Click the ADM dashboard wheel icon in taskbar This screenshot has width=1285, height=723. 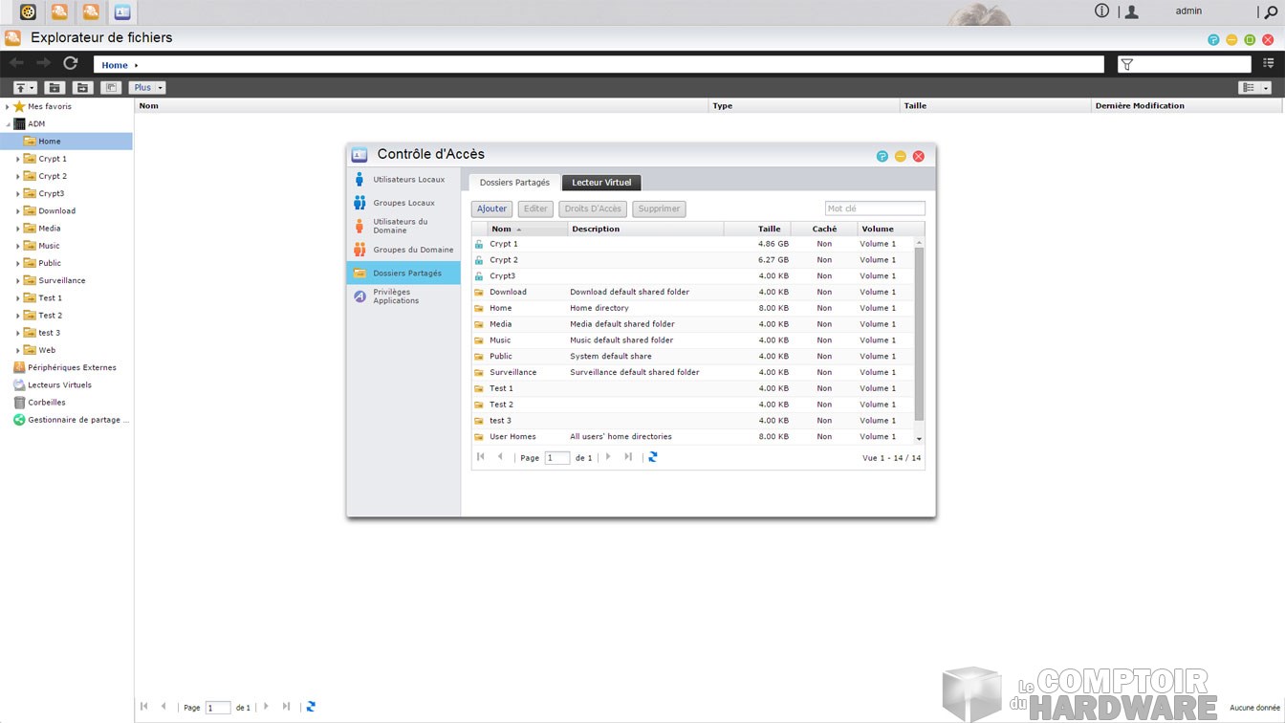pyautogui.click(x=28, y=12)
